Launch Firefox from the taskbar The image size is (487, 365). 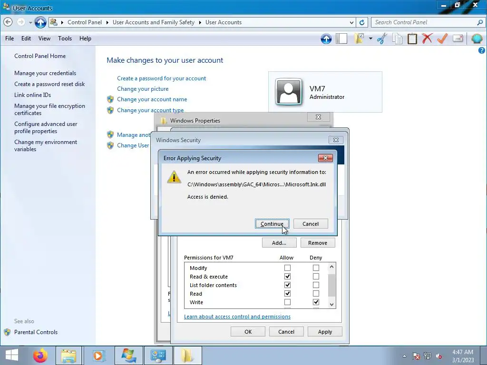pyautogui.click(x=40, y=355)
